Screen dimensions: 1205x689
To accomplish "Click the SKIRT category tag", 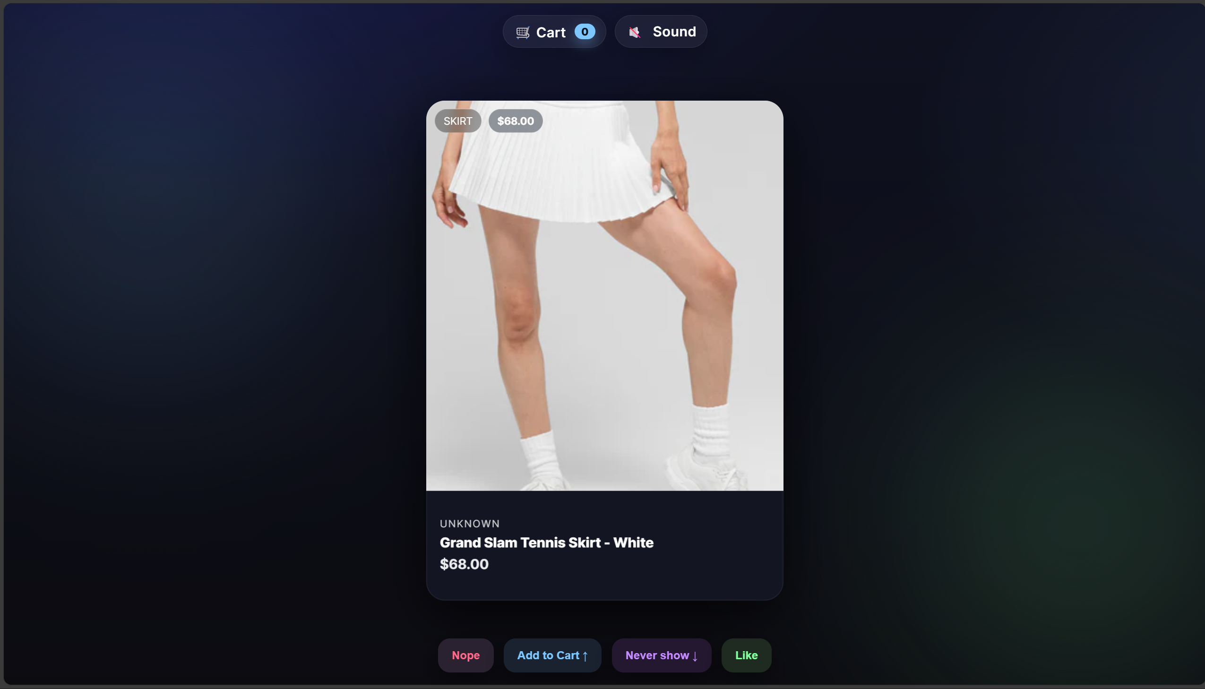I will (x=457, y=121).
